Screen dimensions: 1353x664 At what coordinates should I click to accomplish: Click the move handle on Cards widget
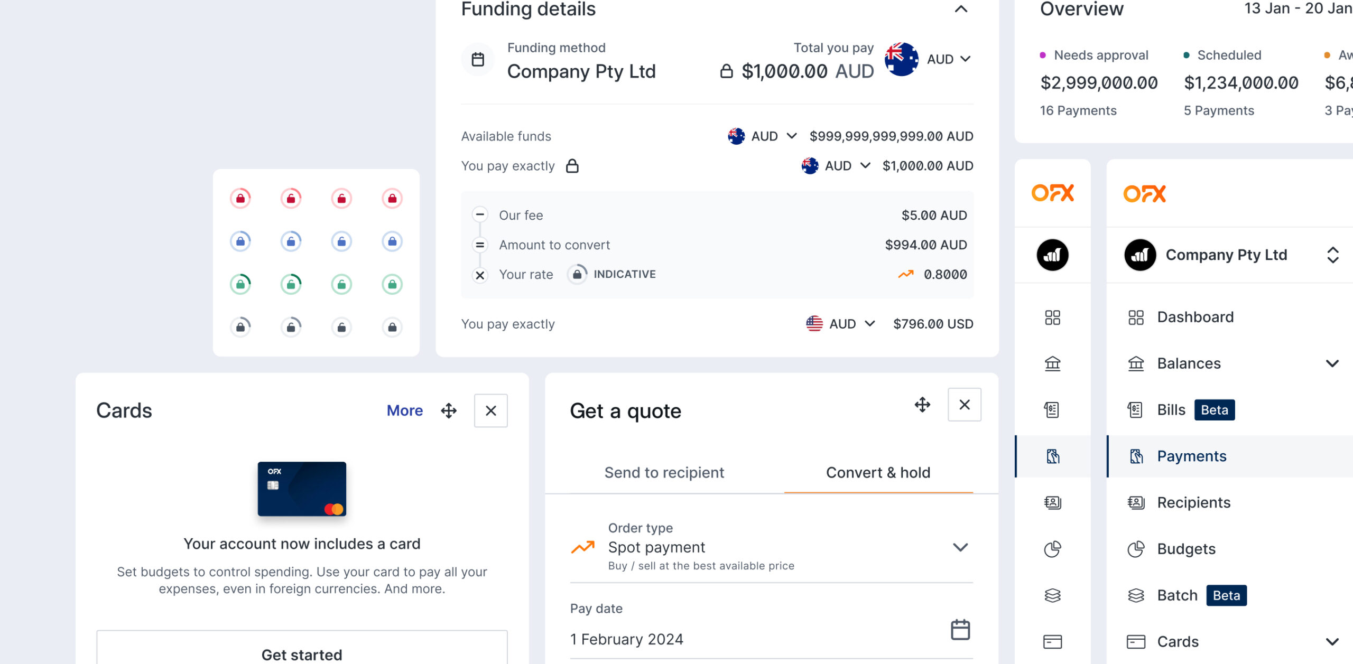tap(449, 410)
